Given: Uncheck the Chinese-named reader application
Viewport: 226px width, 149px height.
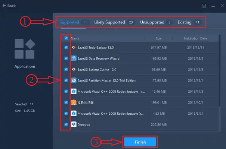Looking at the screenshot, I should pyautogui.click(x=66, y=102).
